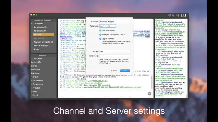
Task: Select member @stahnma
Action: tap(35, 70)
